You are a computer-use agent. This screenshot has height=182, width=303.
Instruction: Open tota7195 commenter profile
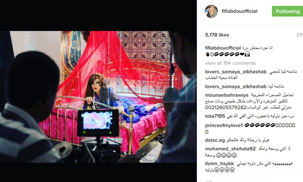(x=215, y=116)
